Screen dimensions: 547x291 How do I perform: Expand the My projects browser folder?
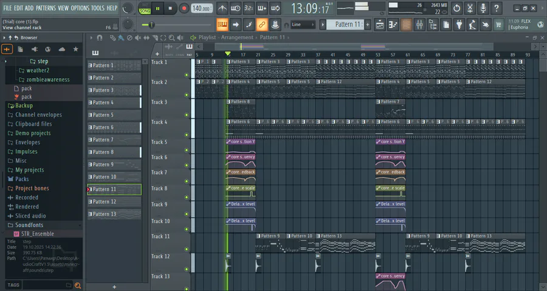(x=30, y=170)
